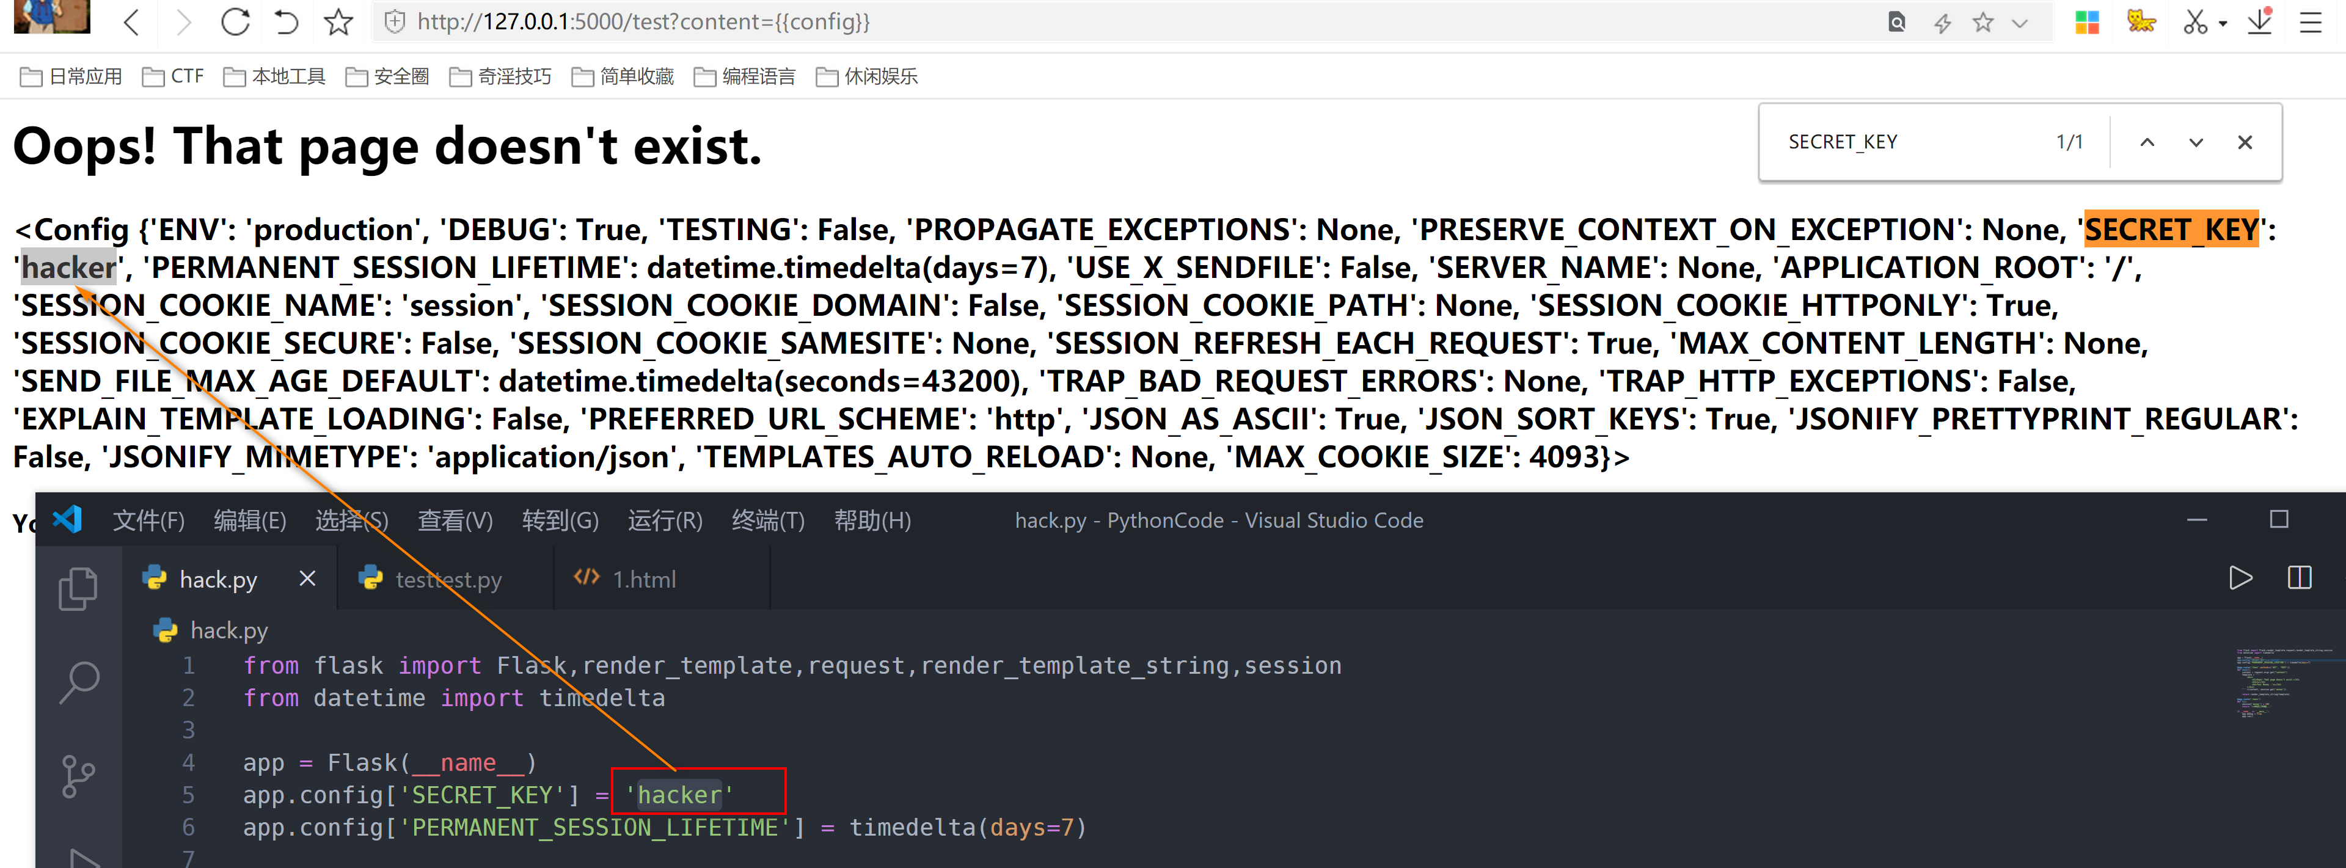Bookmark page with star icon left of address bar
Screen dimensions: 2346x868
339,22
